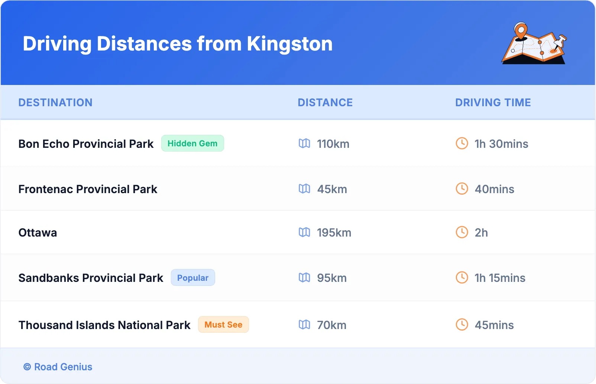Select Thousand Islands National Park destination
This screenshot has width=596, height=384.
click(x=104, y=325)
